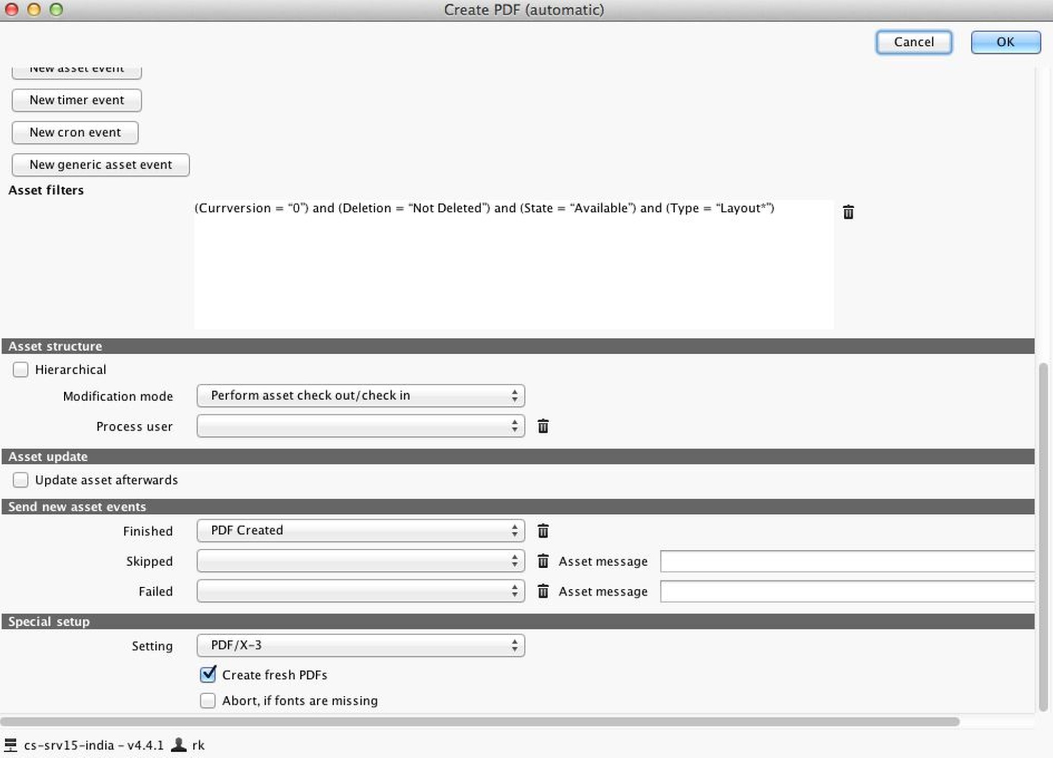Open the Process user dropdown
Image resolution: width=1053 pixels, height=758 pixels.
point(360,426)
